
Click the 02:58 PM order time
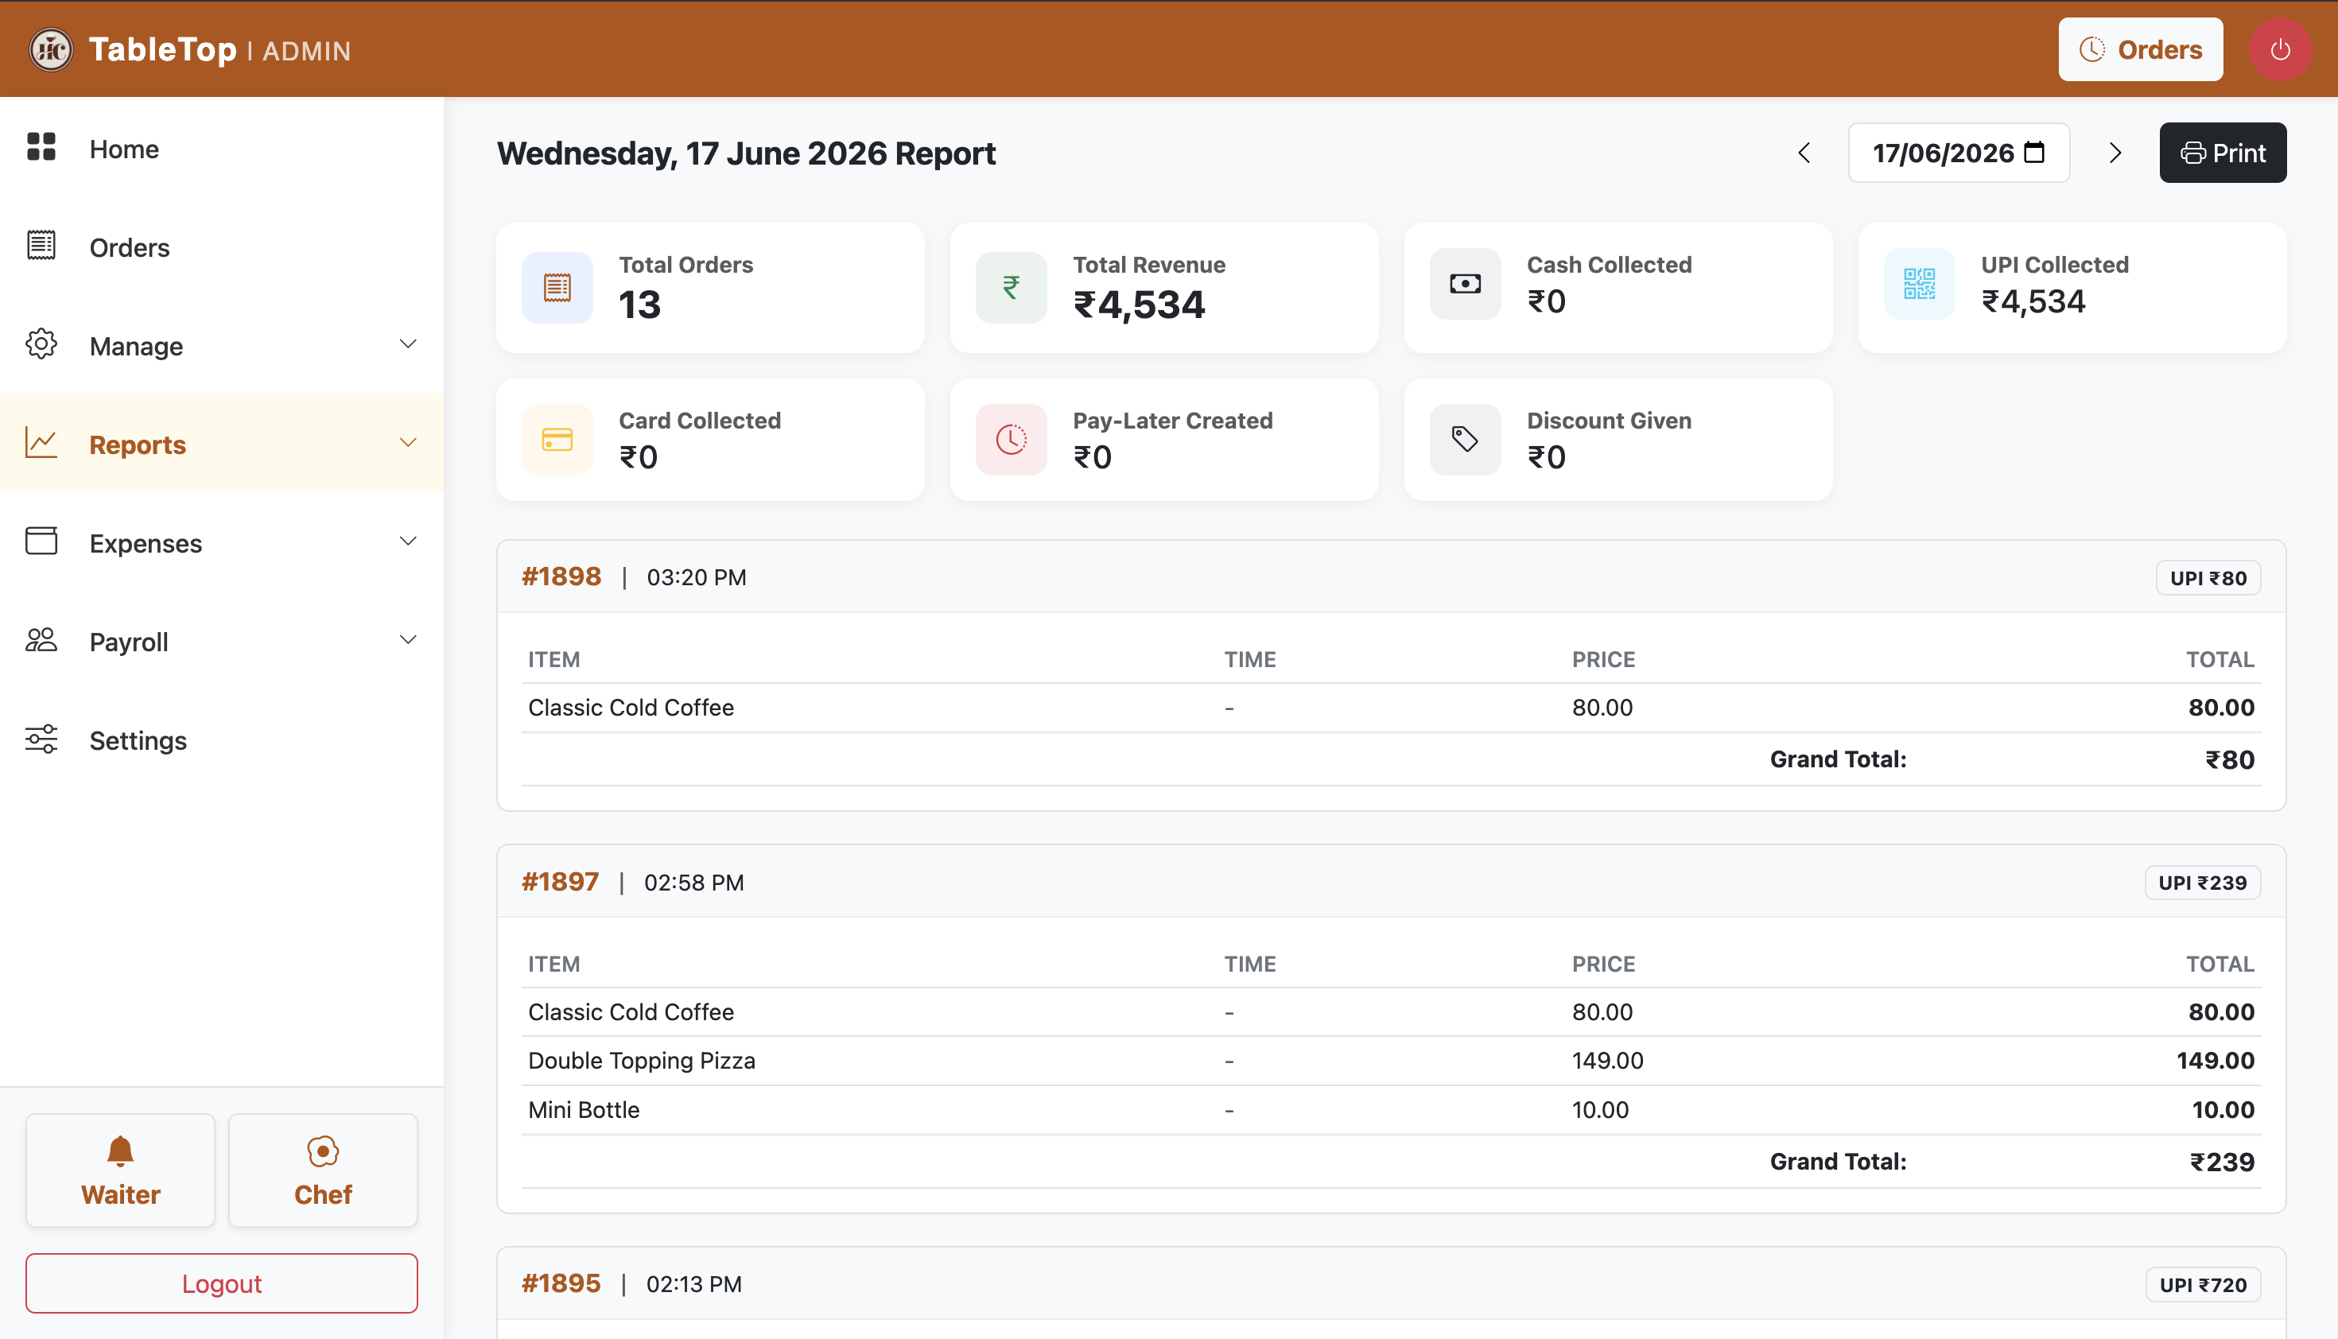coord(693,882)
